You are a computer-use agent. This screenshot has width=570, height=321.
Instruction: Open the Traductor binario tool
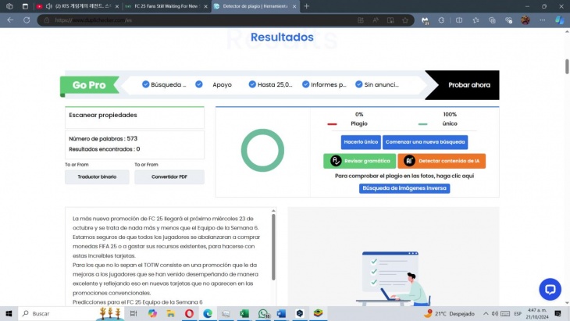[x=97, y=177]
